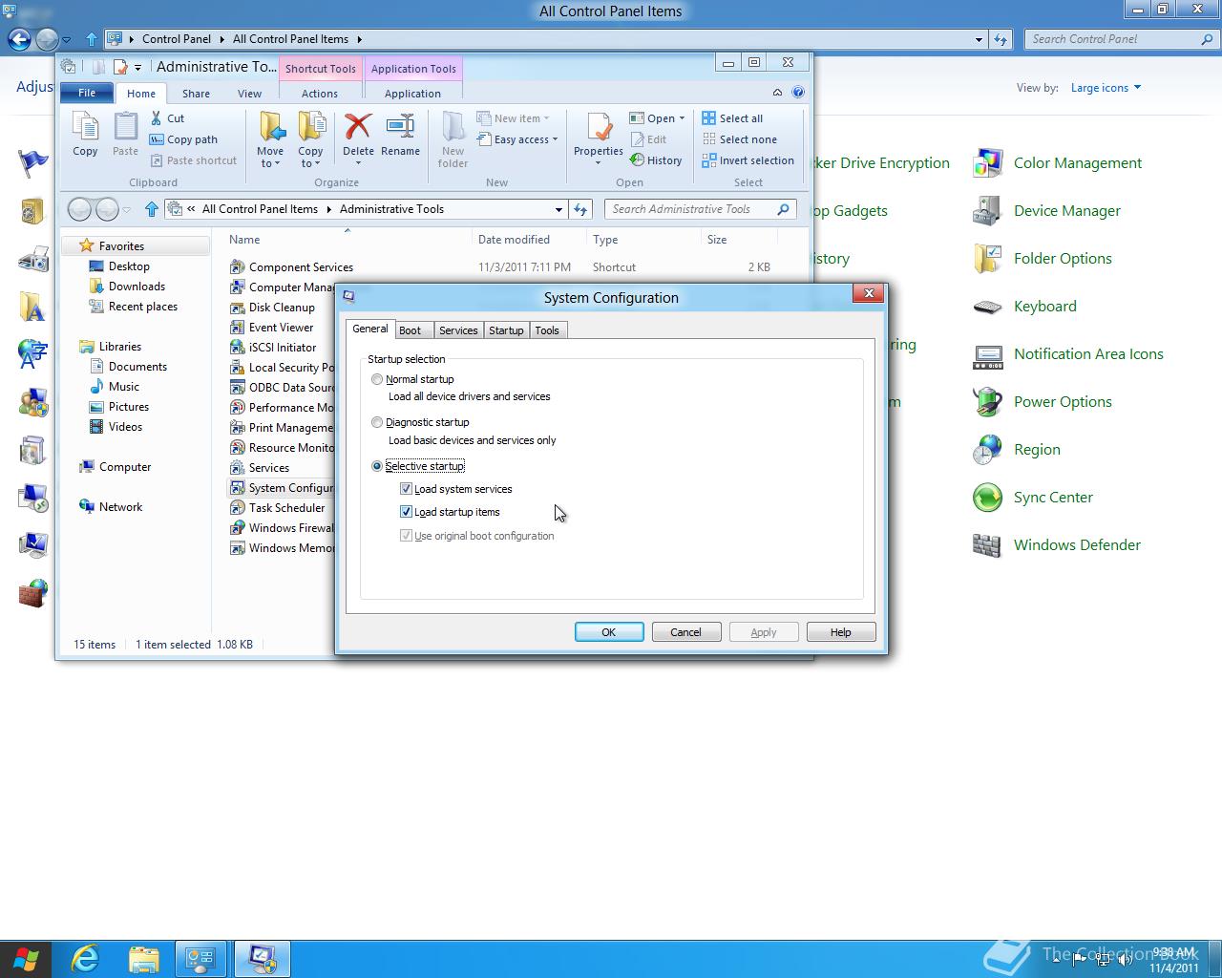Open Sync Center in Control Panel
1222x978 pixels.
pos(1032,498)
